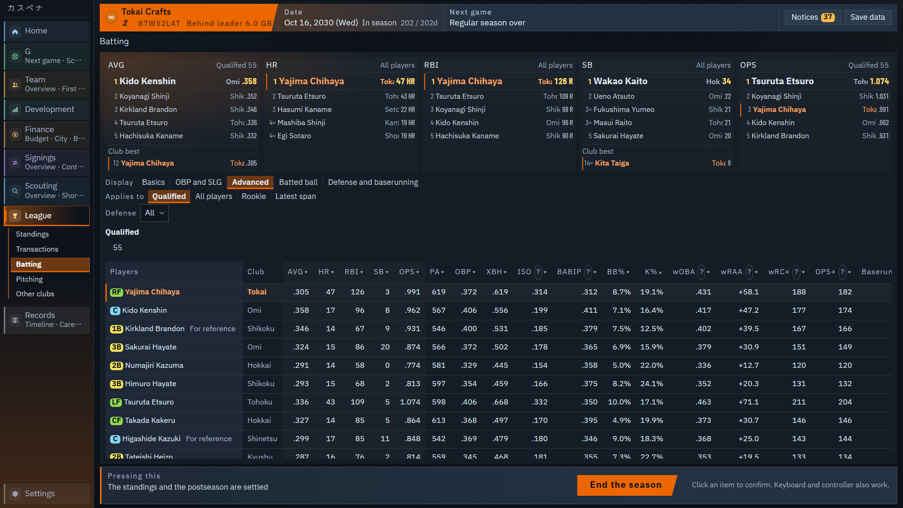
Task: Click the wRC+ help question mark
Action: [x=796, y=272]
